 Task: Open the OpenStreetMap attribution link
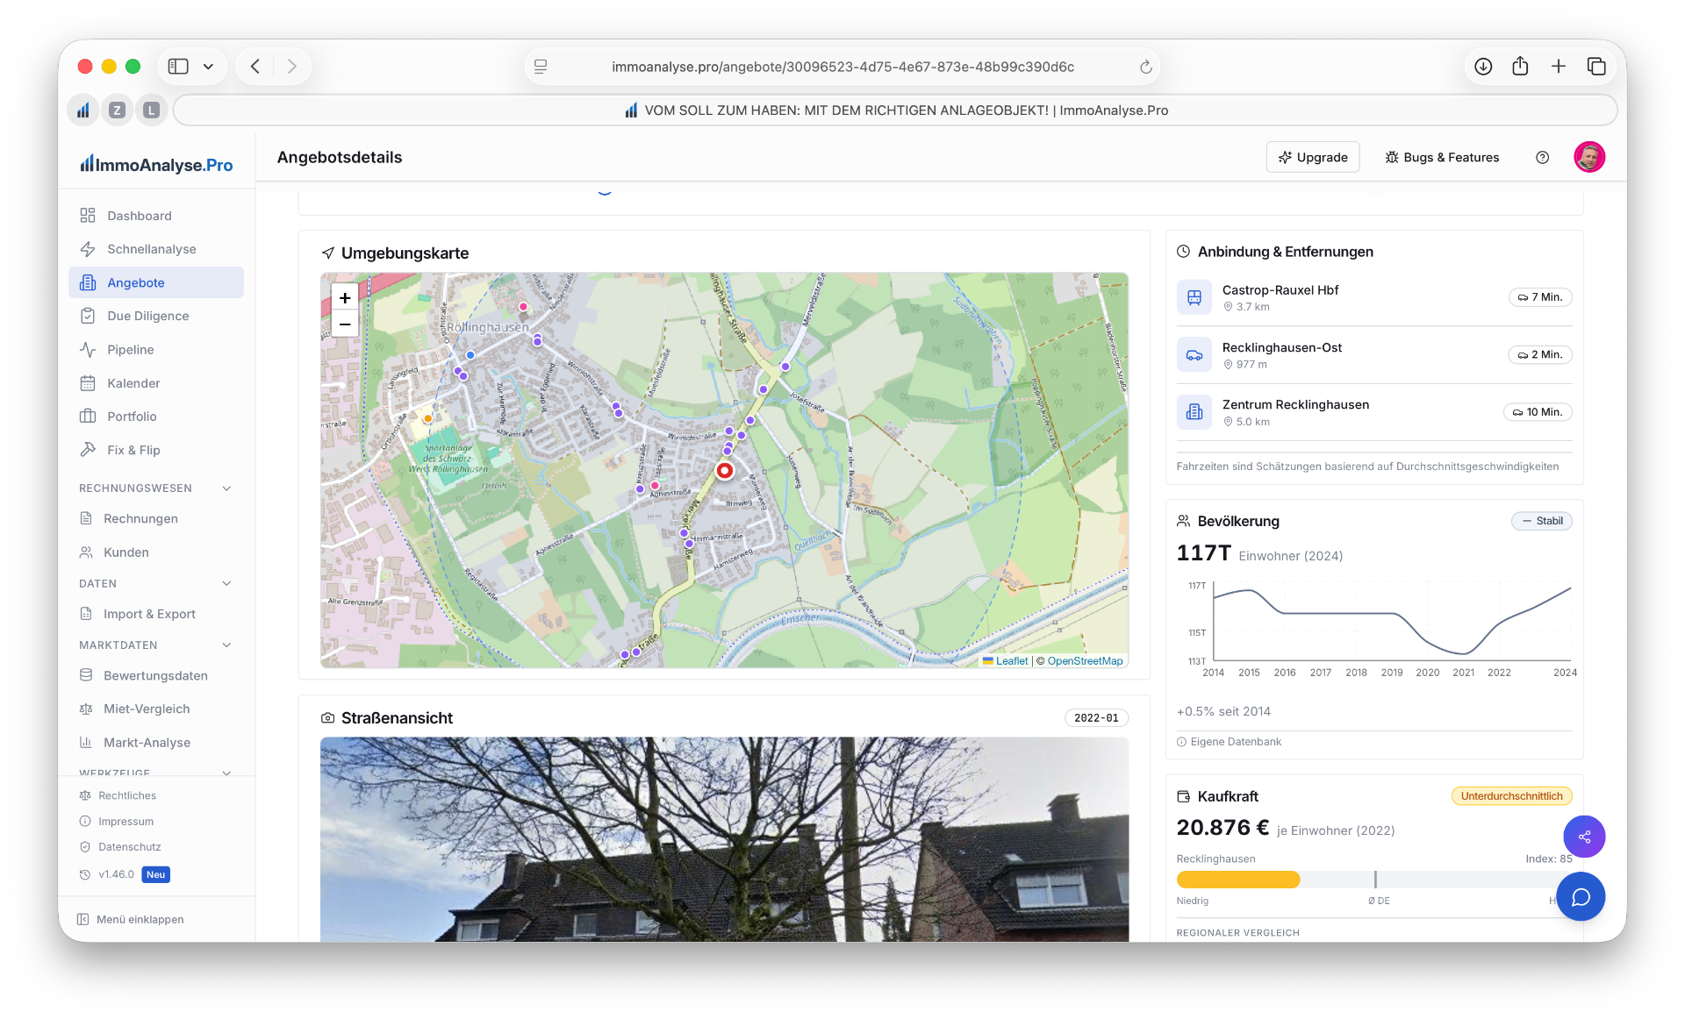1085,661
